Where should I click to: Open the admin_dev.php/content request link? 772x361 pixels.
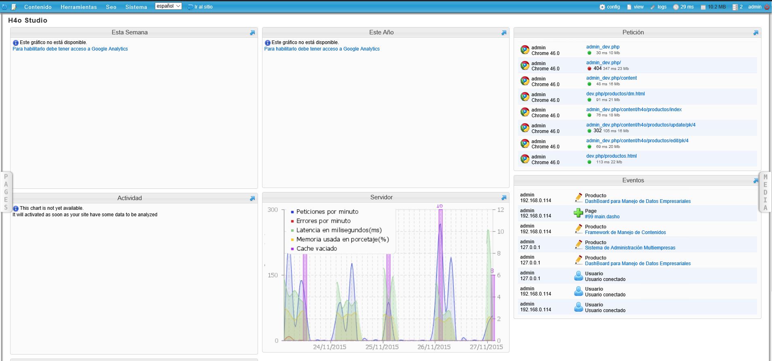[611, 78]
